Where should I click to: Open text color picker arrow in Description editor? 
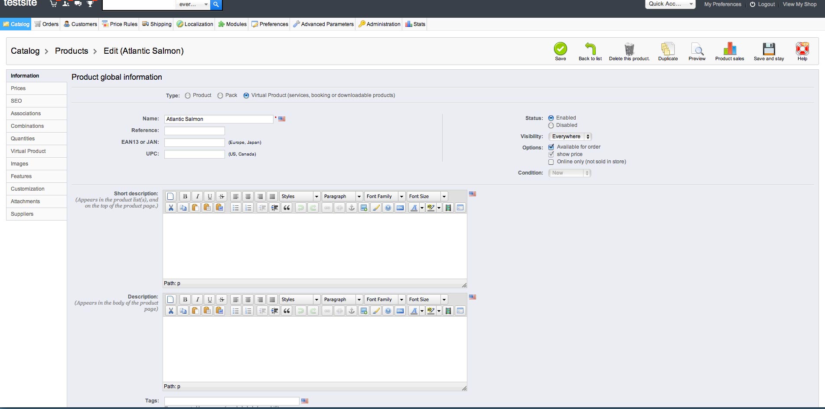click(422, 311)
